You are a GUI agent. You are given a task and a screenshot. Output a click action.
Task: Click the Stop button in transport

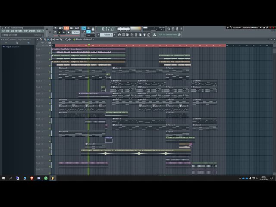pyautogui.click(x=64, y=32)
